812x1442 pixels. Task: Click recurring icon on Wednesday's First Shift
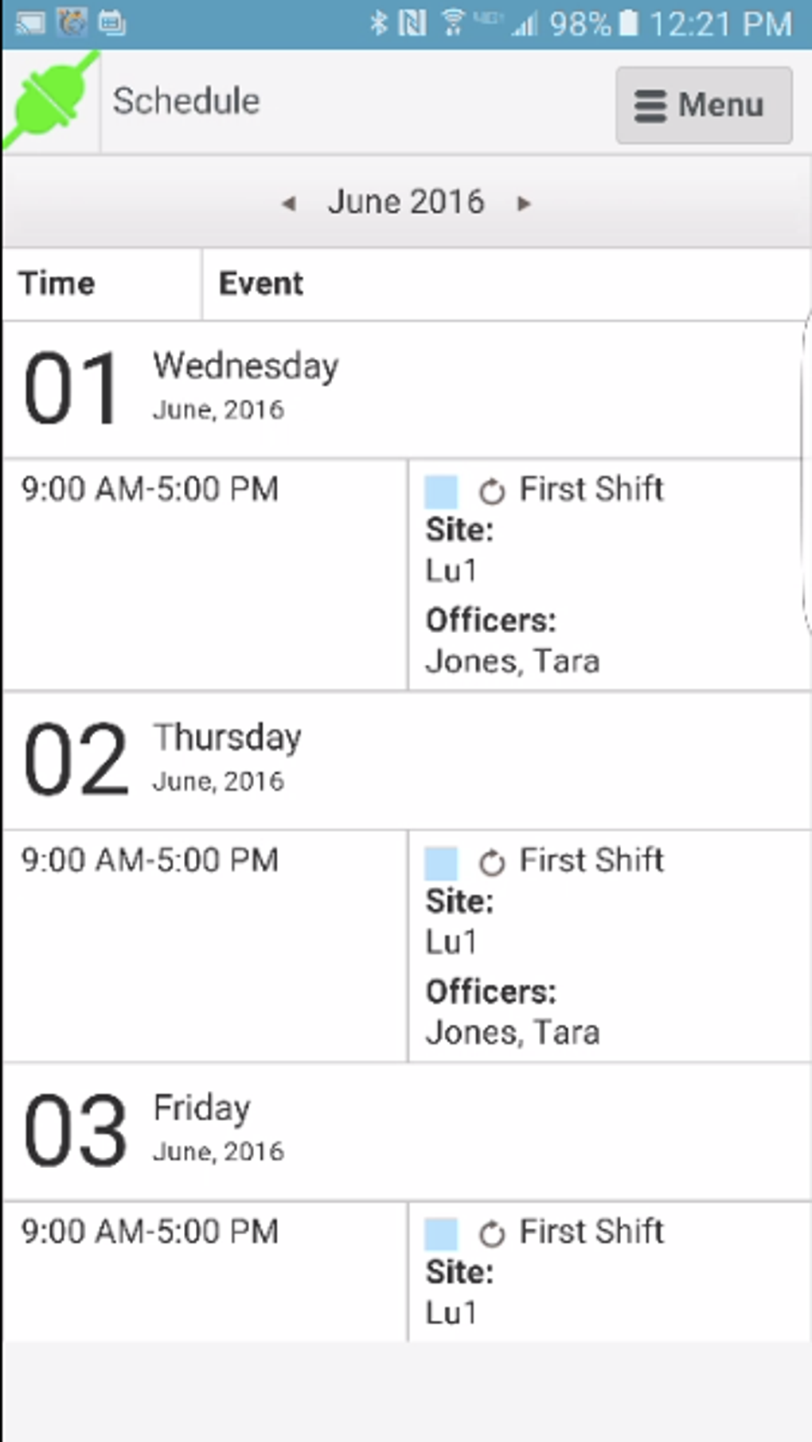tap(492, 491)
